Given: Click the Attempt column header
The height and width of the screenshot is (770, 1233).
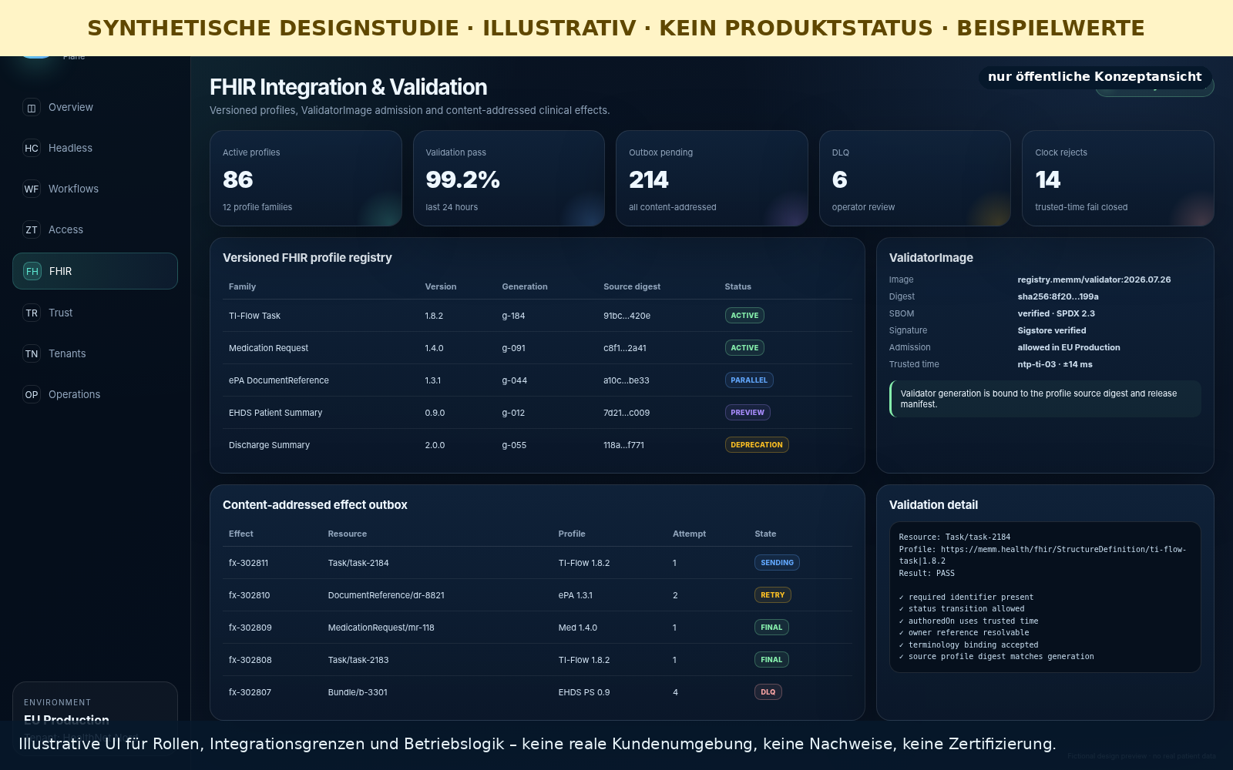Looking at the screenshot, I should tap(689, 534).
